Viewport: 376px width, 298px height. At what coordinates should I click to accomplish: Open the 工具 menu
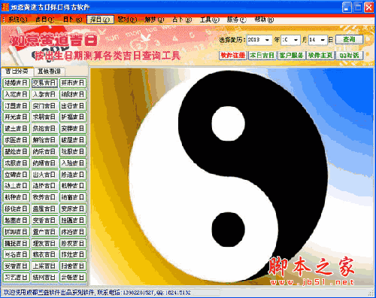[x=210, y=20]
